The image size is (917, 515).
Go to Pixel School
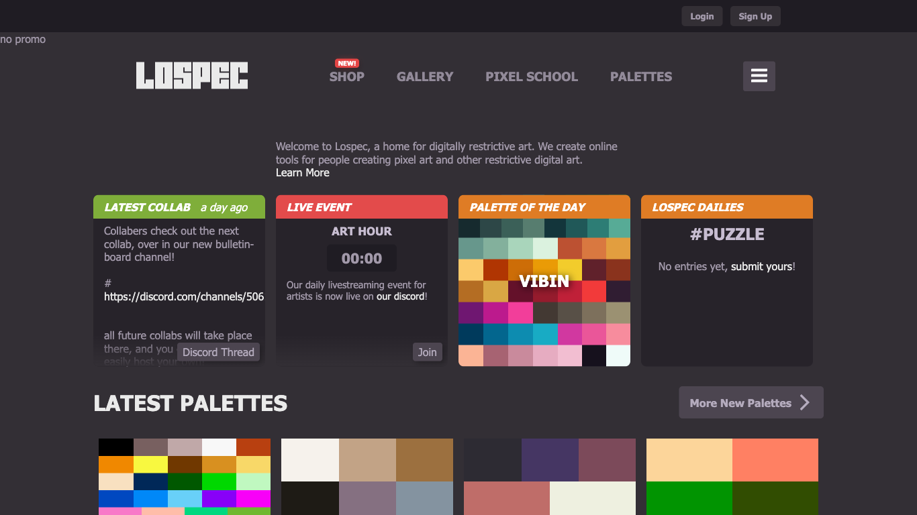point(532,76)
